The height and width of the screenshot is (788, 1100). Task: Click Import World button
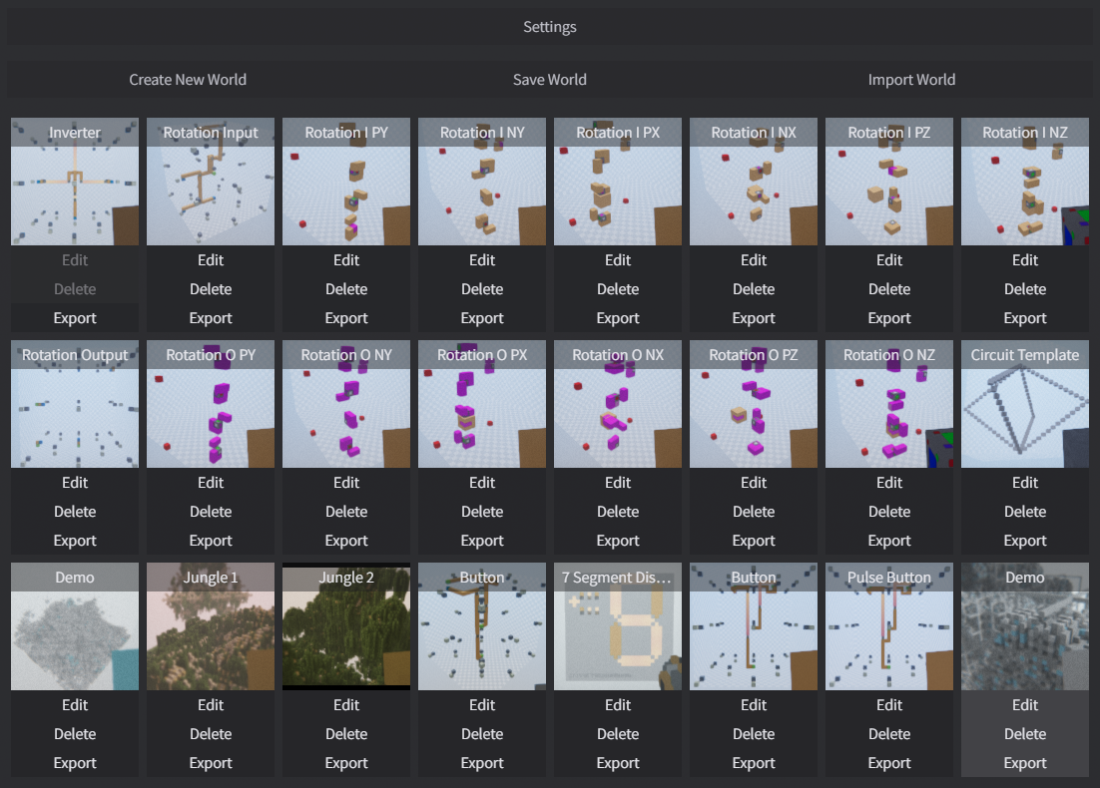point(911,79)
